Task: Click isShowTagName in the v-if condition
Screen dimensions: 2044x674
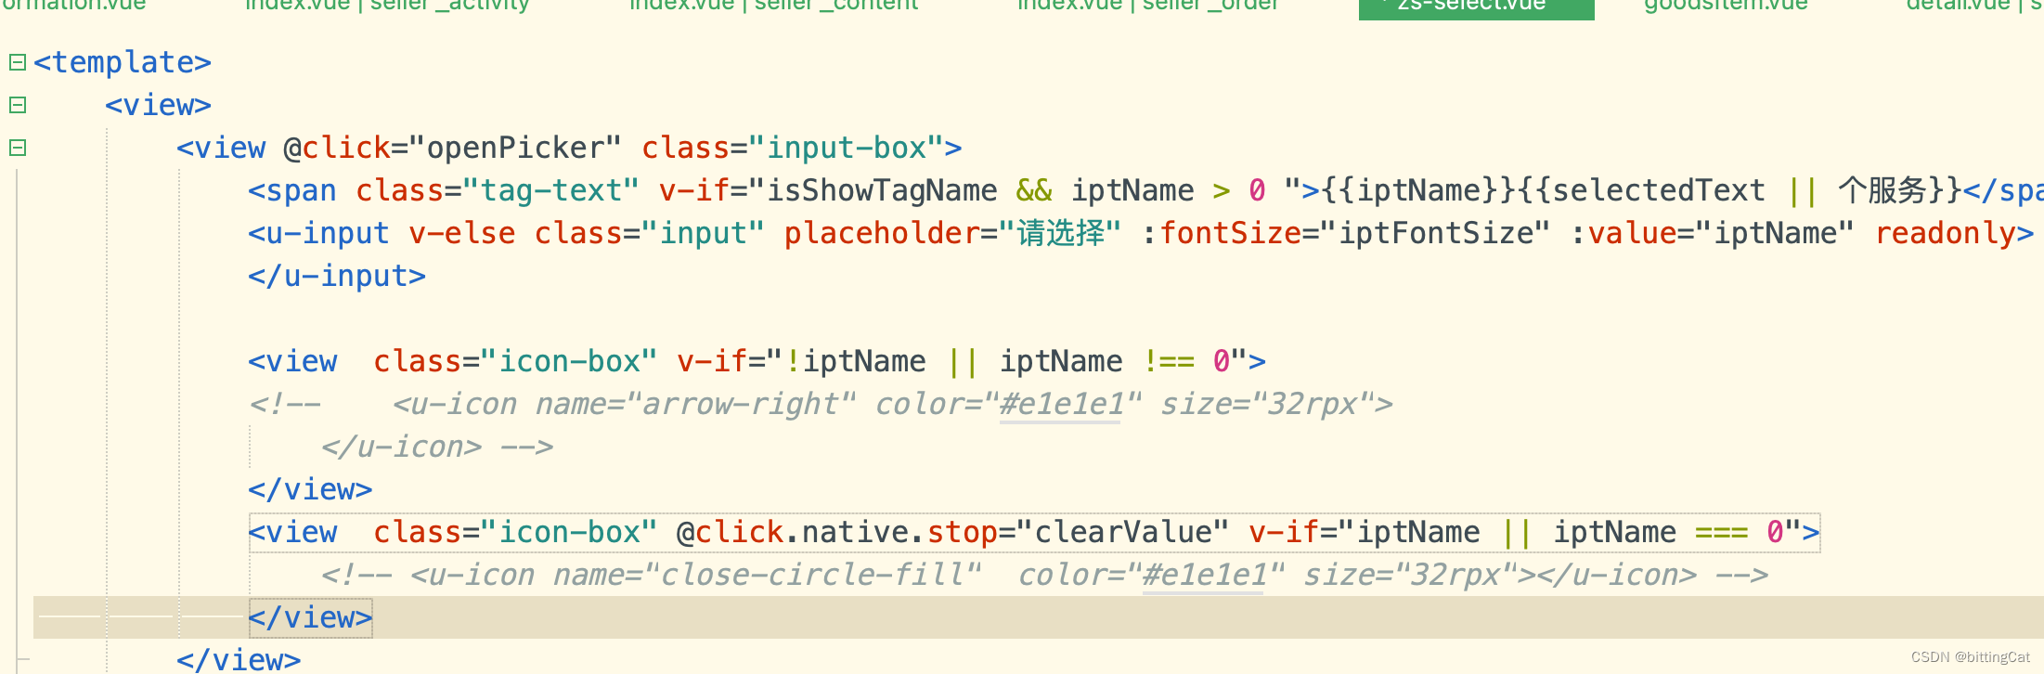Action: [882, 190]
